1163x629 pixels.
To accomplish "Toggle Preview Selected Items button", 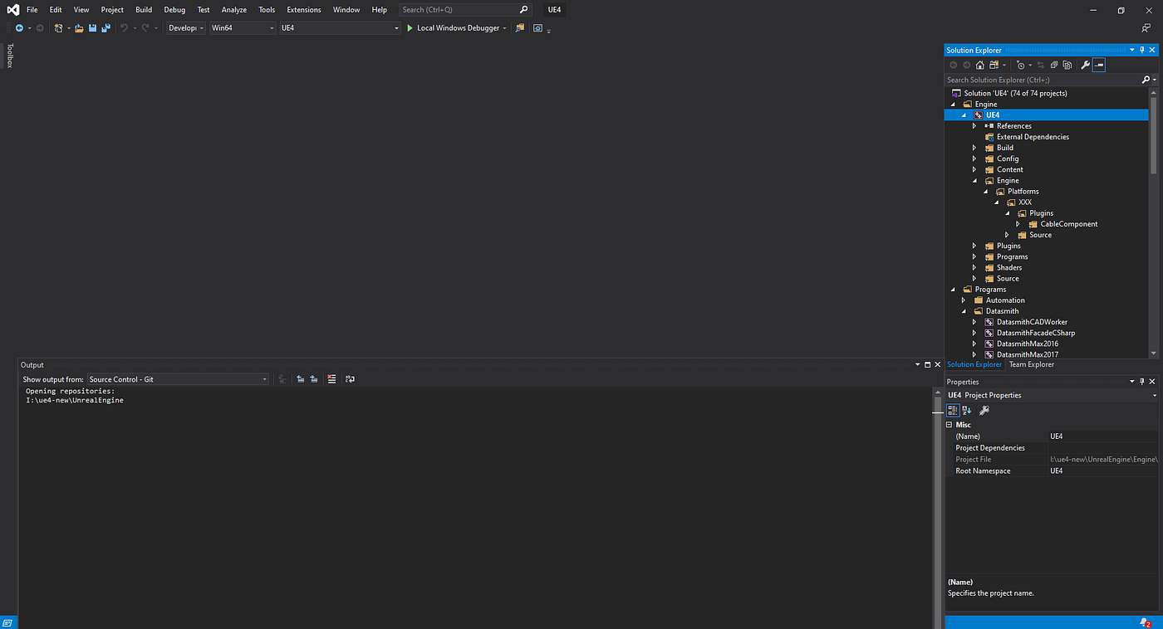I will (1099, 65).
